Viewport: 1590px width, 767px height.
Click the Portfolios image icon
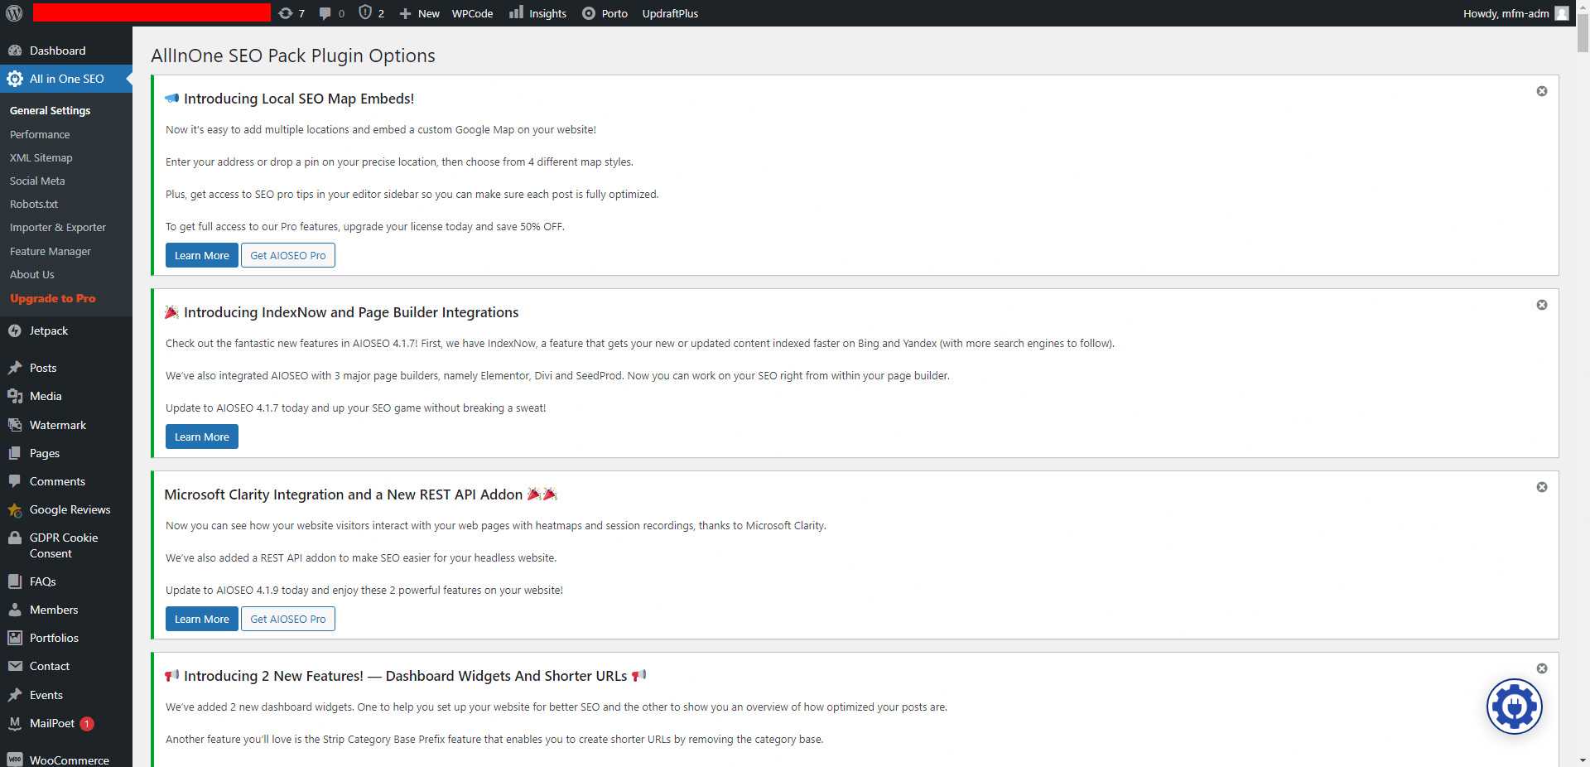(15, 638)
